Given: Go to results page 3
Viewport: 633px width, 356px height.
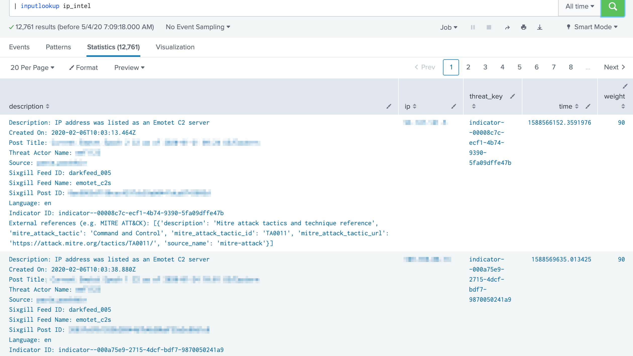Looking at the screenshot, I should tap(485, 67).
